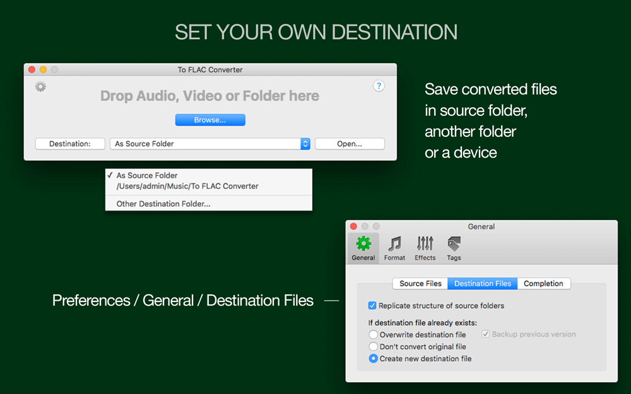Image resolution: width=631 pixels, height=394 pixels.
Task: Select Overwrite destination file radio button
Action: (x=373, y=335)
